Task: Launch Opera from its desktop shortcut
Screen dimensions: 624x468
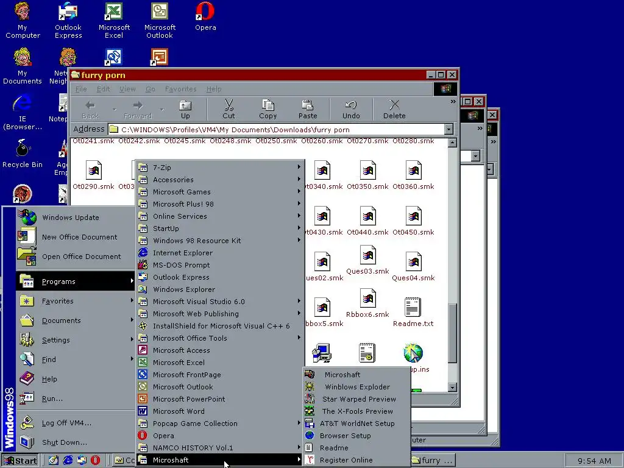Action: (205, 16)
